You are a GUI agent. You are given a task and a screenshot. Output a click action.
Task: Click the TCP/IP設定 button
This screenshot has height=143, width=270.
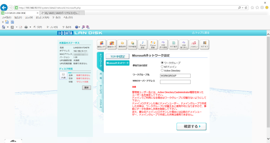tap(117, 56)
